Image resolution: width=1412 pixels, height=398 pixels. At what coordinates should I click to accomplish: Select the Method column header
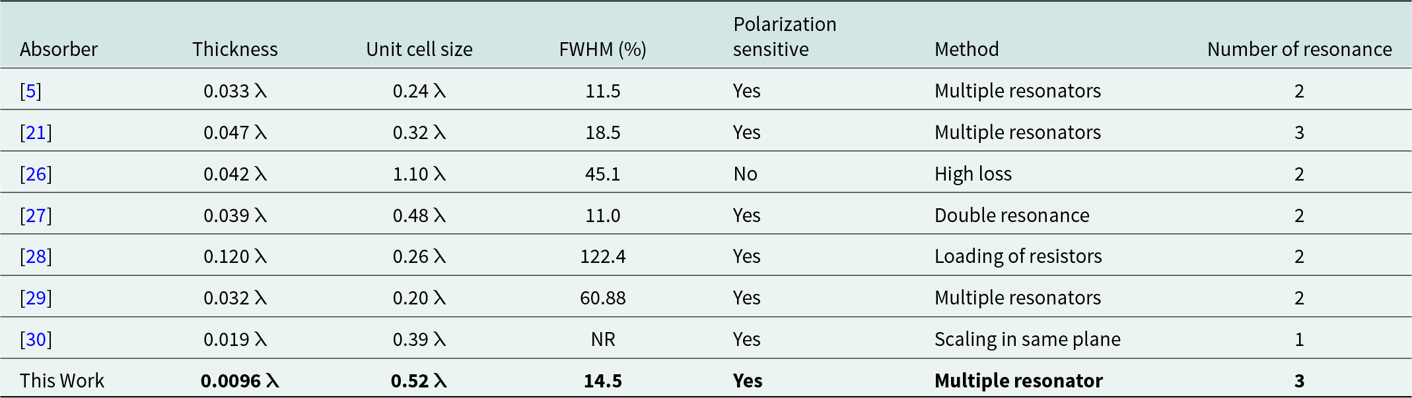[x=966, y=49]
